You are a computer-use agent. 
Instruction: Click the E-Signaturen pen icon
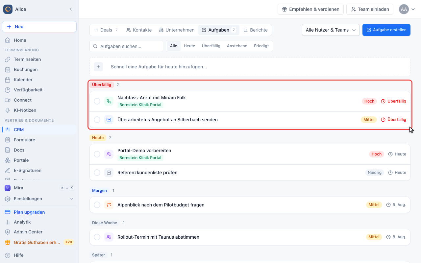click(8, 171)
